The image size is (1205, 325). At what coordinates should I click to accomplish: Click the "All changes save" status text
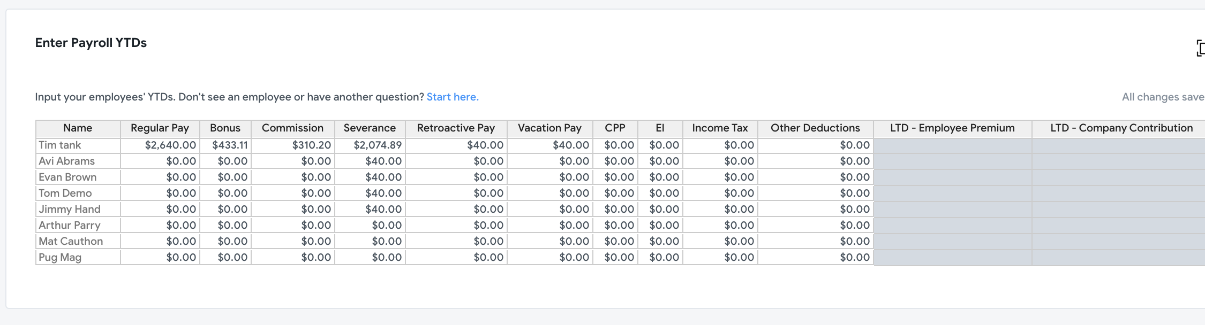point(1163,97)
